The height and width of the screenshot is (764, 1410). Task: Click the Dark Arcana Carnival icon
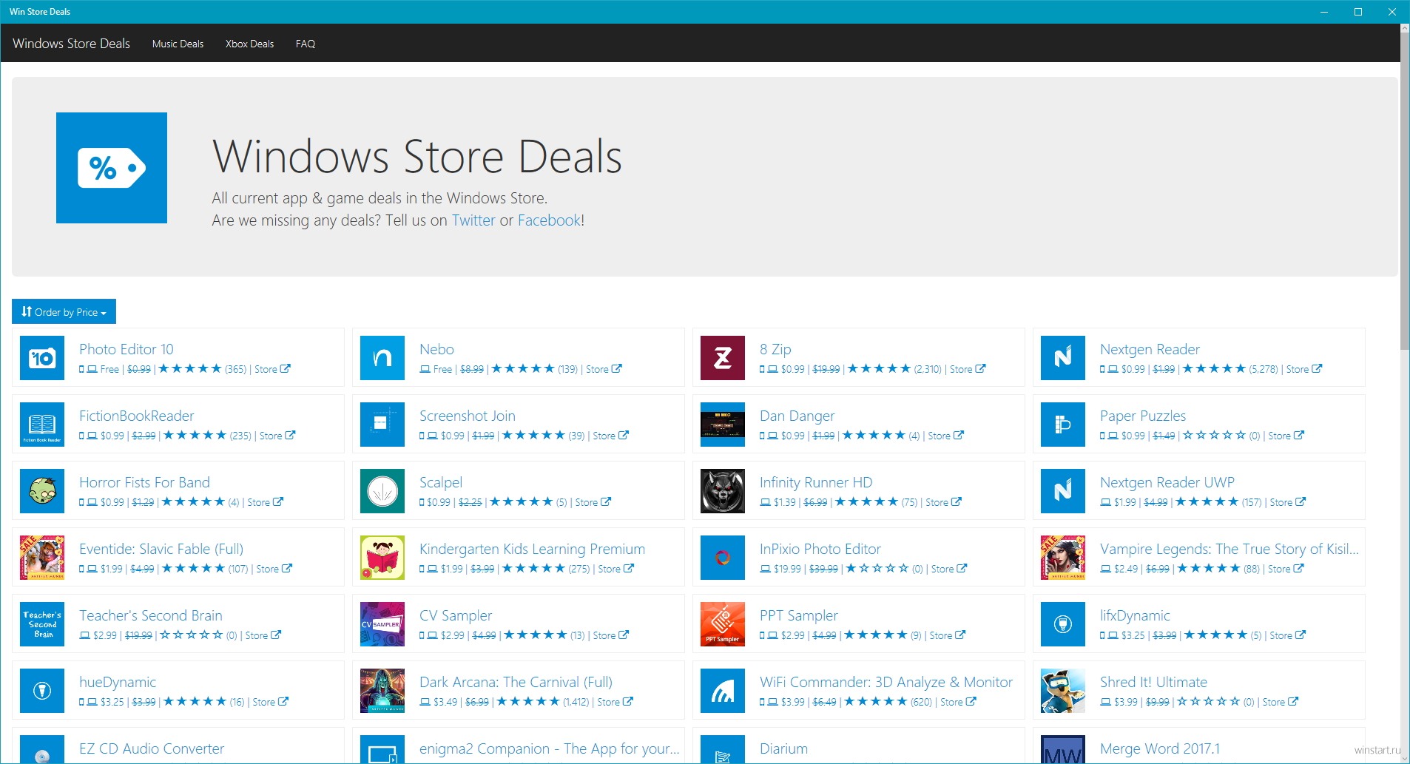pyautogui.click(x=382, y=691)
